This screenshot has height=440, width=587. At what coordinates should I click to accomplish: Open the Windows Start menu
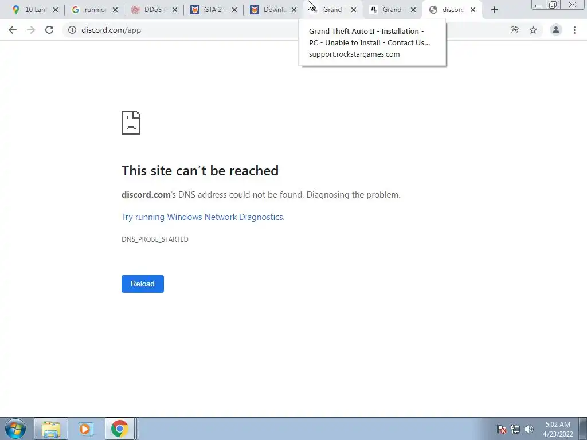pos(15,429)
